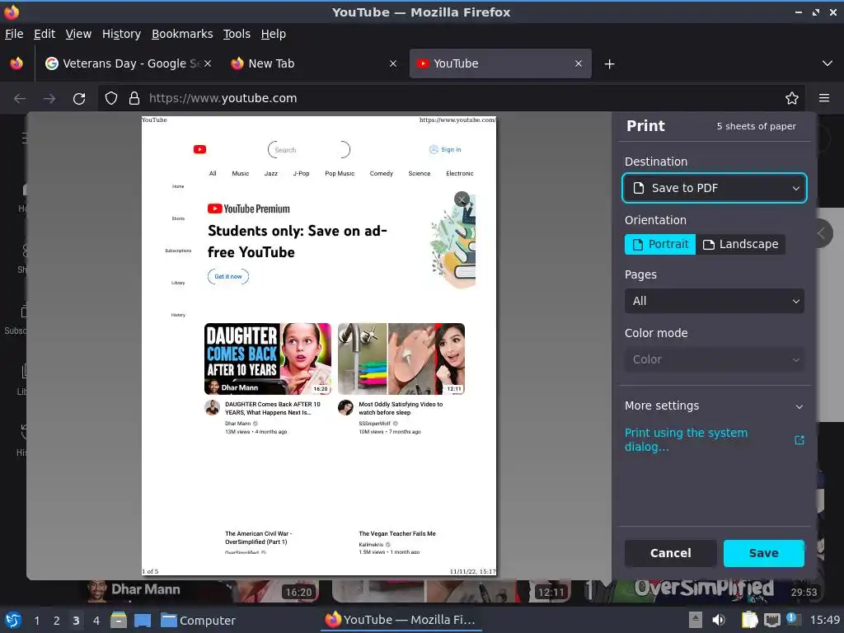Click the print preview page
This screenshot has width=844, height=633.
coord(319,345)
